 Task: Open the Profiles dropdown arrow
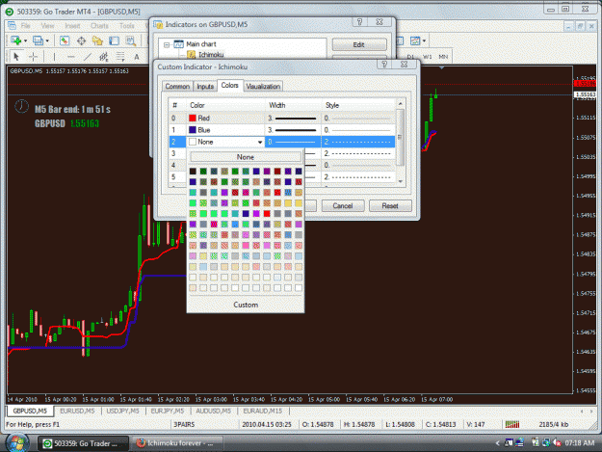point(47,40)
